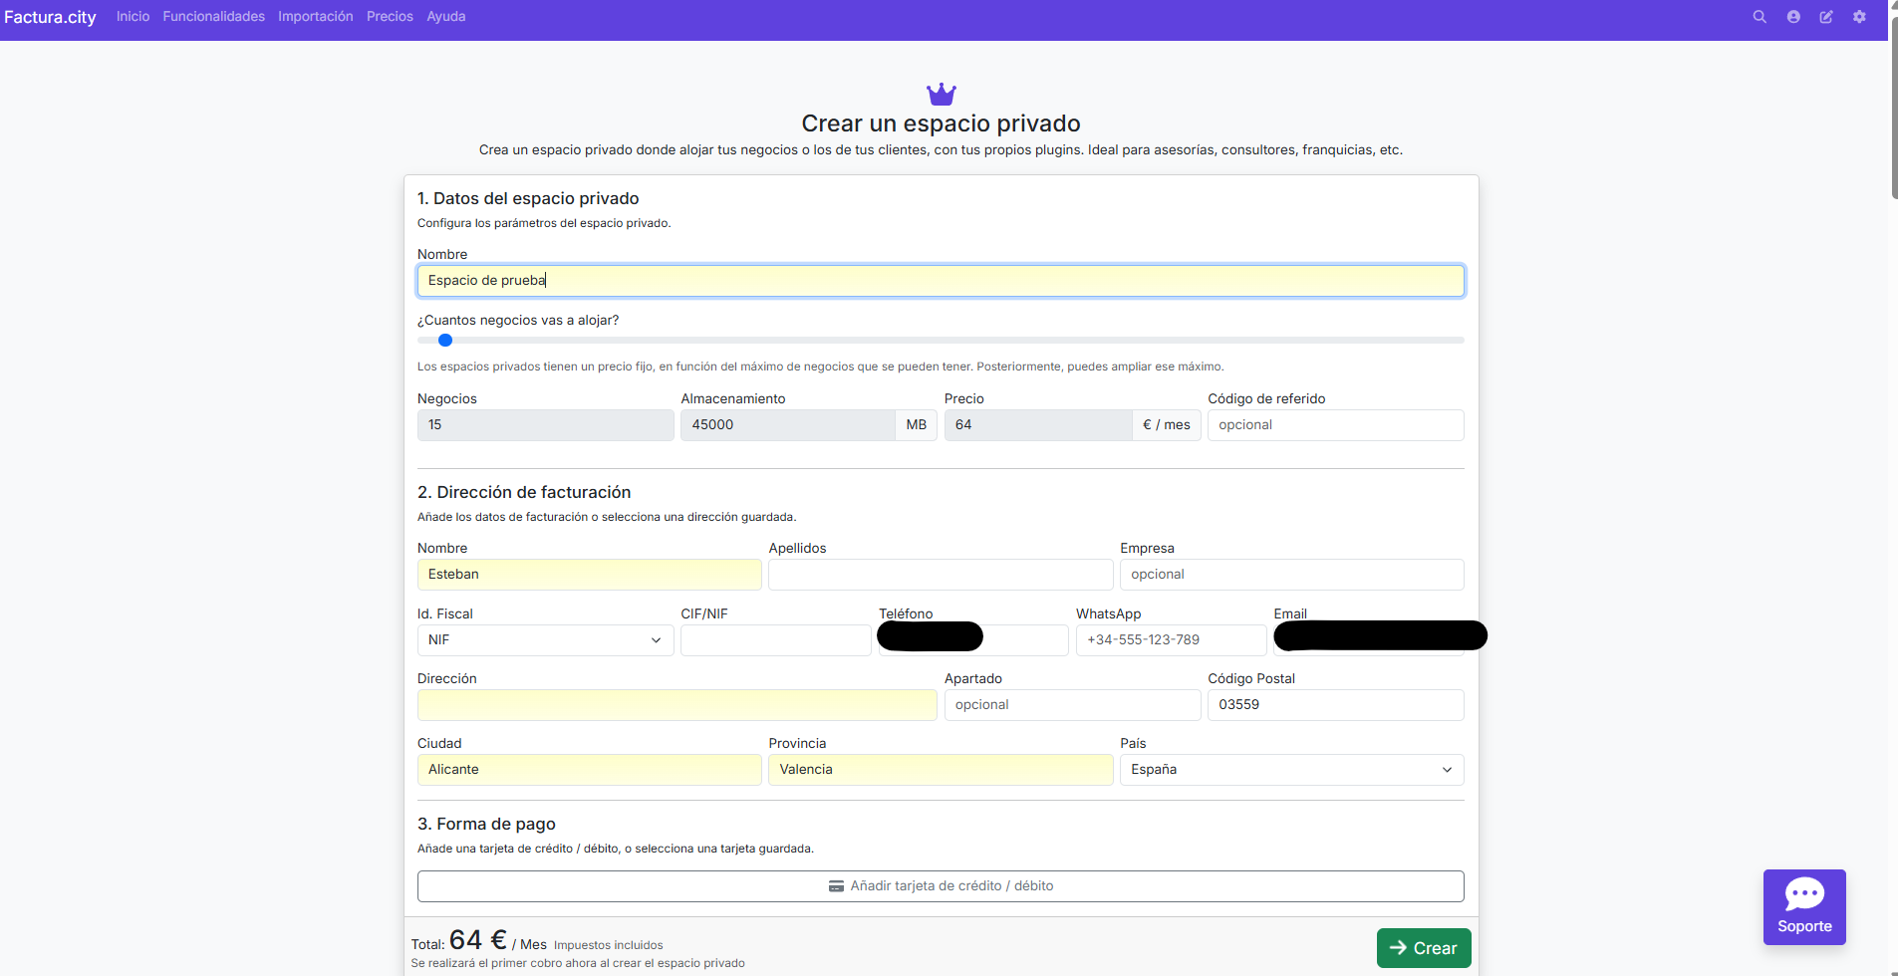Click the Almacenamiento value field
The width and height of the screenshot is (1898, 976).
tap(788, 425)
